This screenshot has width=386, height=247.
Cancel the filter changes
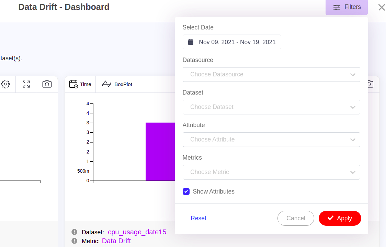(295, 218)
